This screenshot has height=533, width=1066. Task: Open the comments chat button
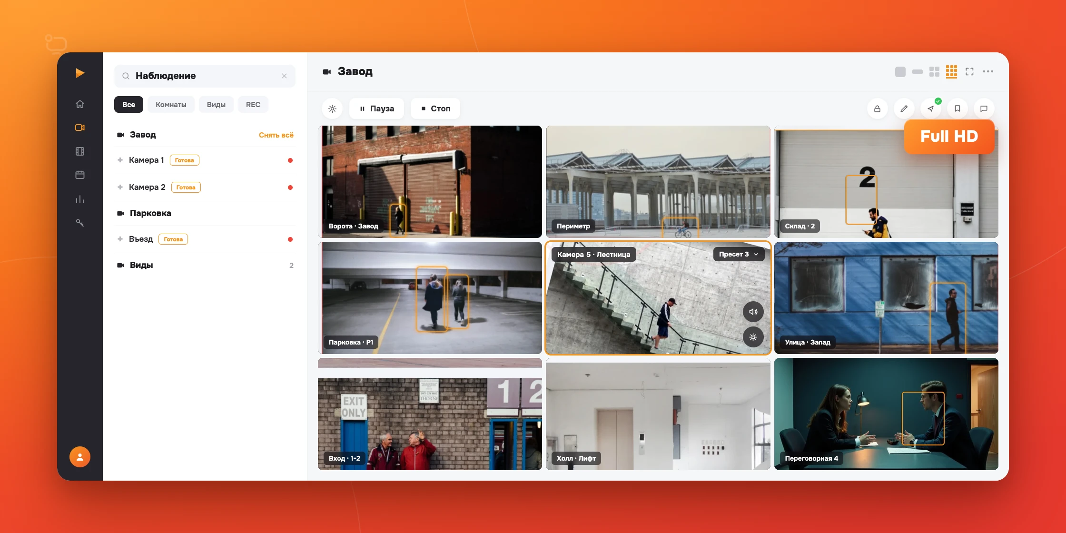[x=984, y=109]
